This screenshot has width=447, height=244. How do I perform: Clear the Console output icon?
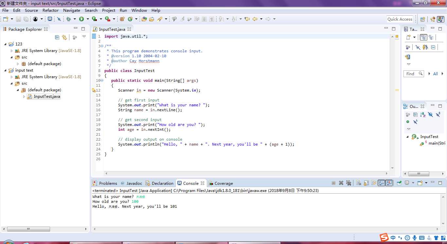[359, 183]
